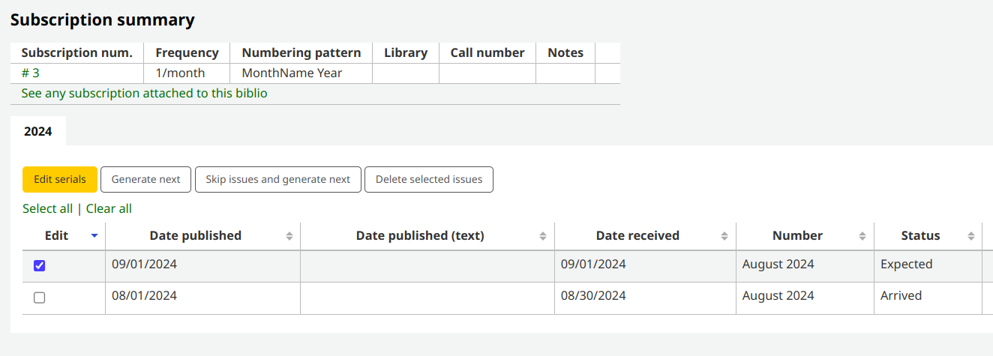Open See any subscription attached to this biblio

[x=144, y=93]
